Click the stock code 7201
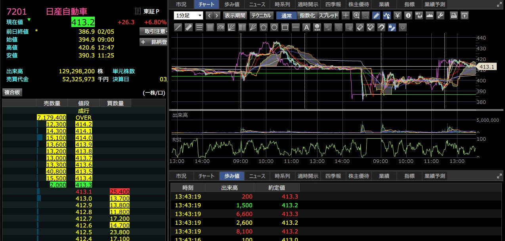The image size is (505, 241). click(17, 11)
